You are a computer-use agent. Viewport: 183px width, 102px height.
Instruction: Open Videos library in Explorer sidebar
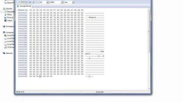click(x=8, y=21)
